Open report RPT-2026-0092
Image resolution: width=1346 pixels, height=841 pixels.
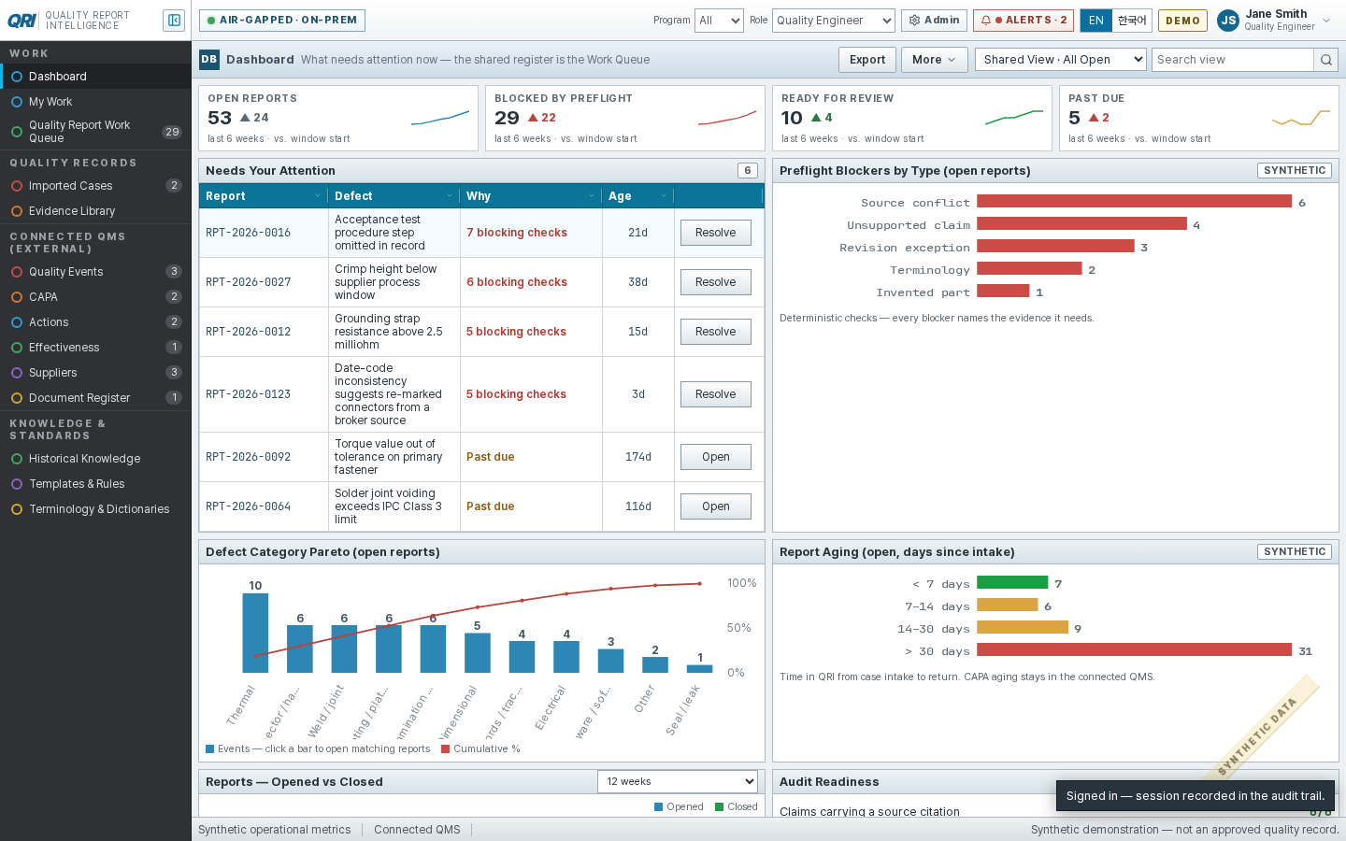[x=716, y=457]
